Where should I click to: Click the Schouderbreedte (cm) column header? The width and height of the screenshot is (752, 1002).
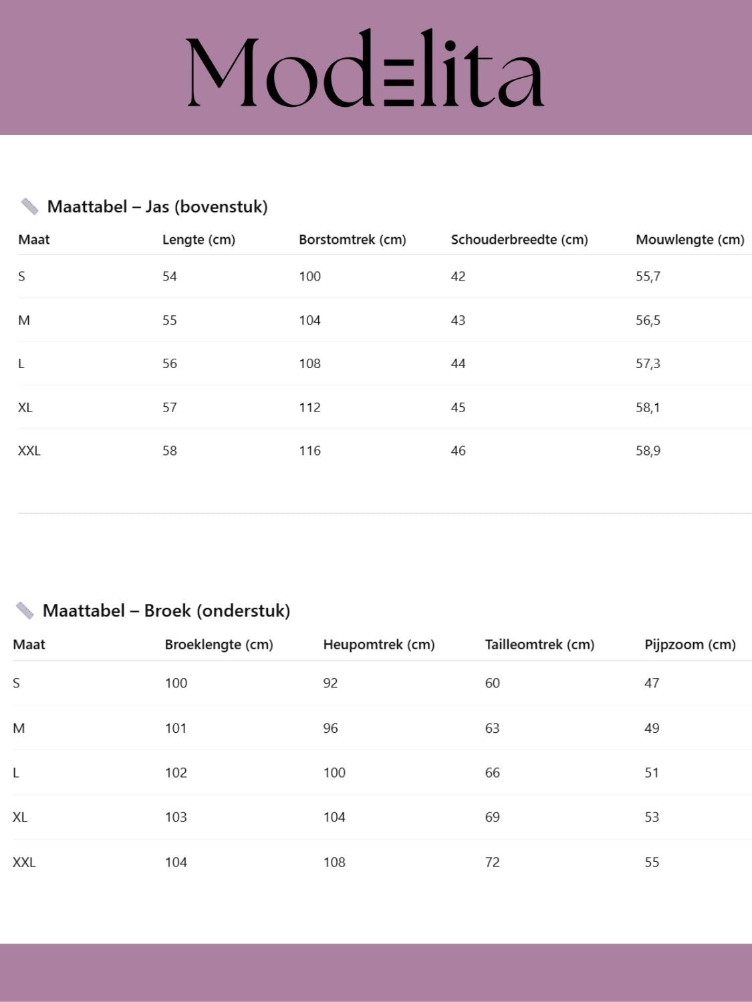tap(519, 240)
